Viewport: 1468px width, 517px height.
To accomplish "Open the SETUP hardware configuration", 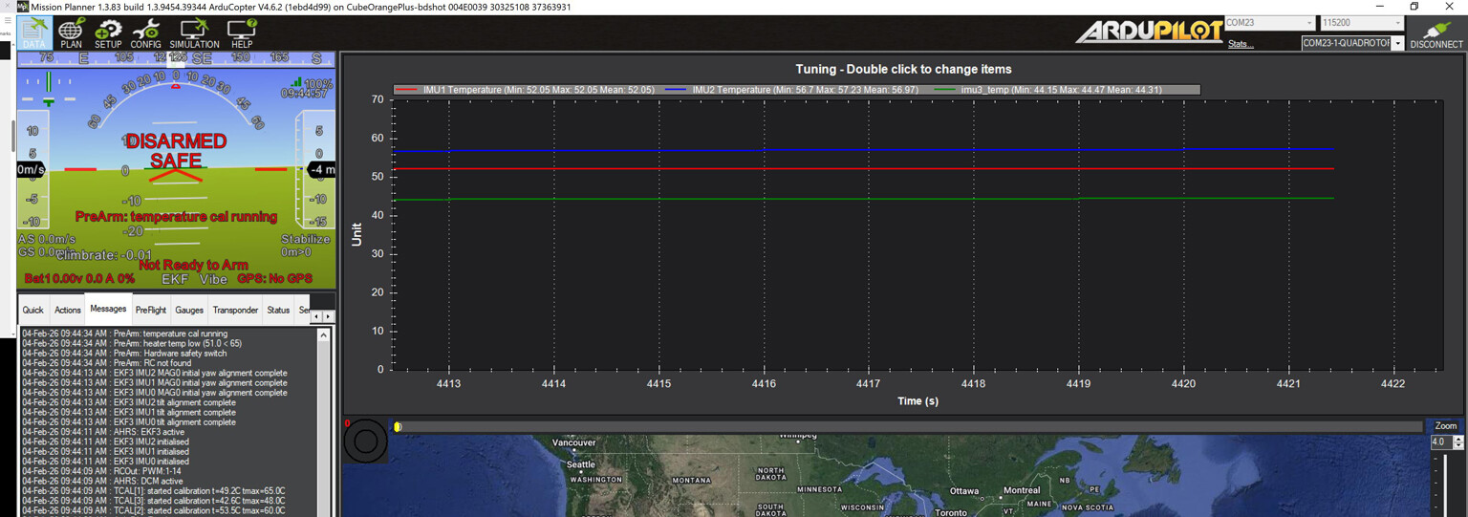I will [x=108, y=32].
